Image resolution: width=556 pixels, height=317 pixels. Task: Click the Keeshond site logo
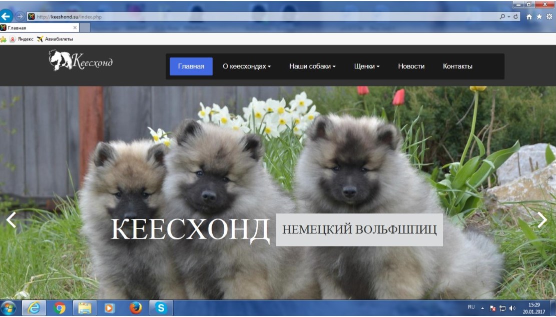coord(81,60)
